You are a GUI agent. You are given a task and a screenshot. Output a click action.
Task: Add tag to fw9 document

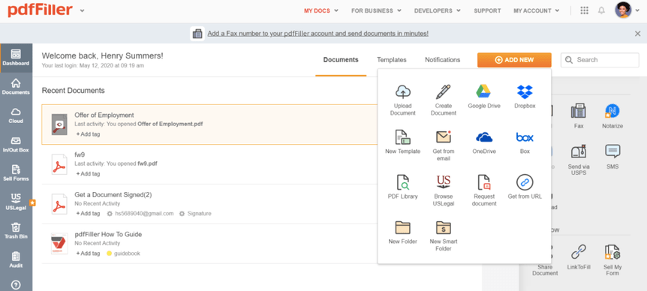[x=88, y=173]
